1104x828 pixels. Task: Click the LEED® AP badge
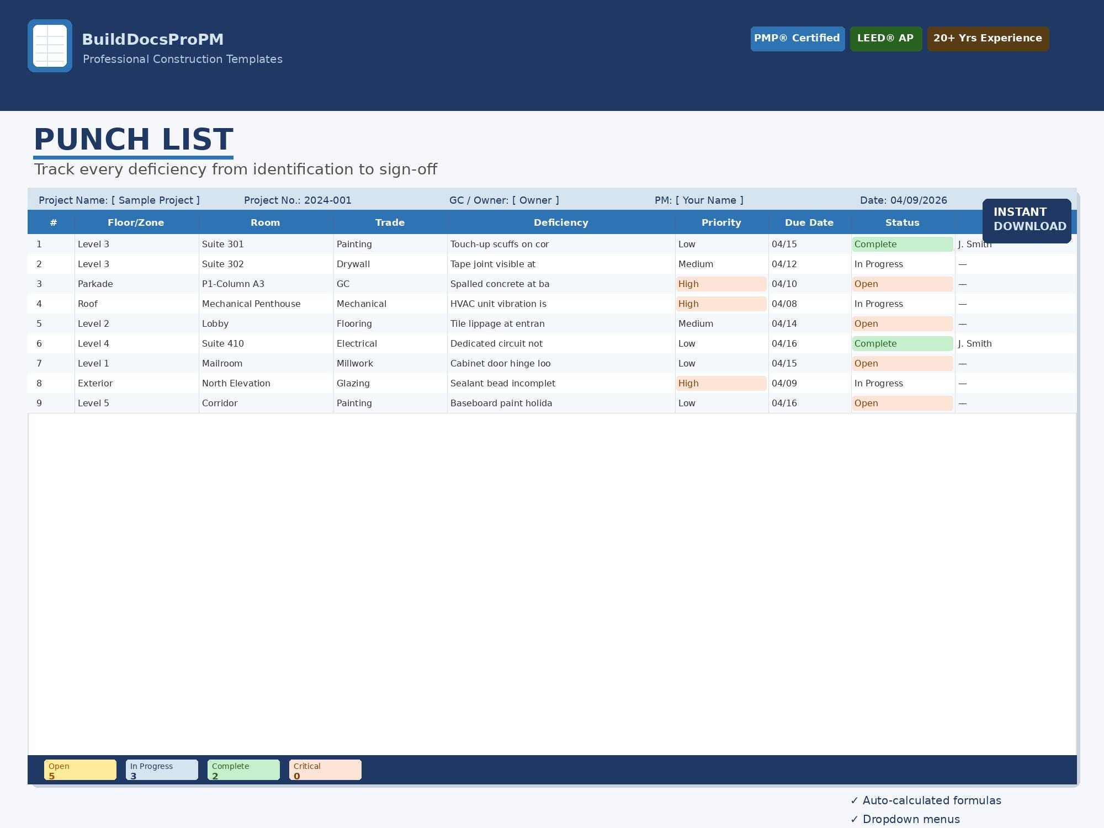click(x=886, y=39)
